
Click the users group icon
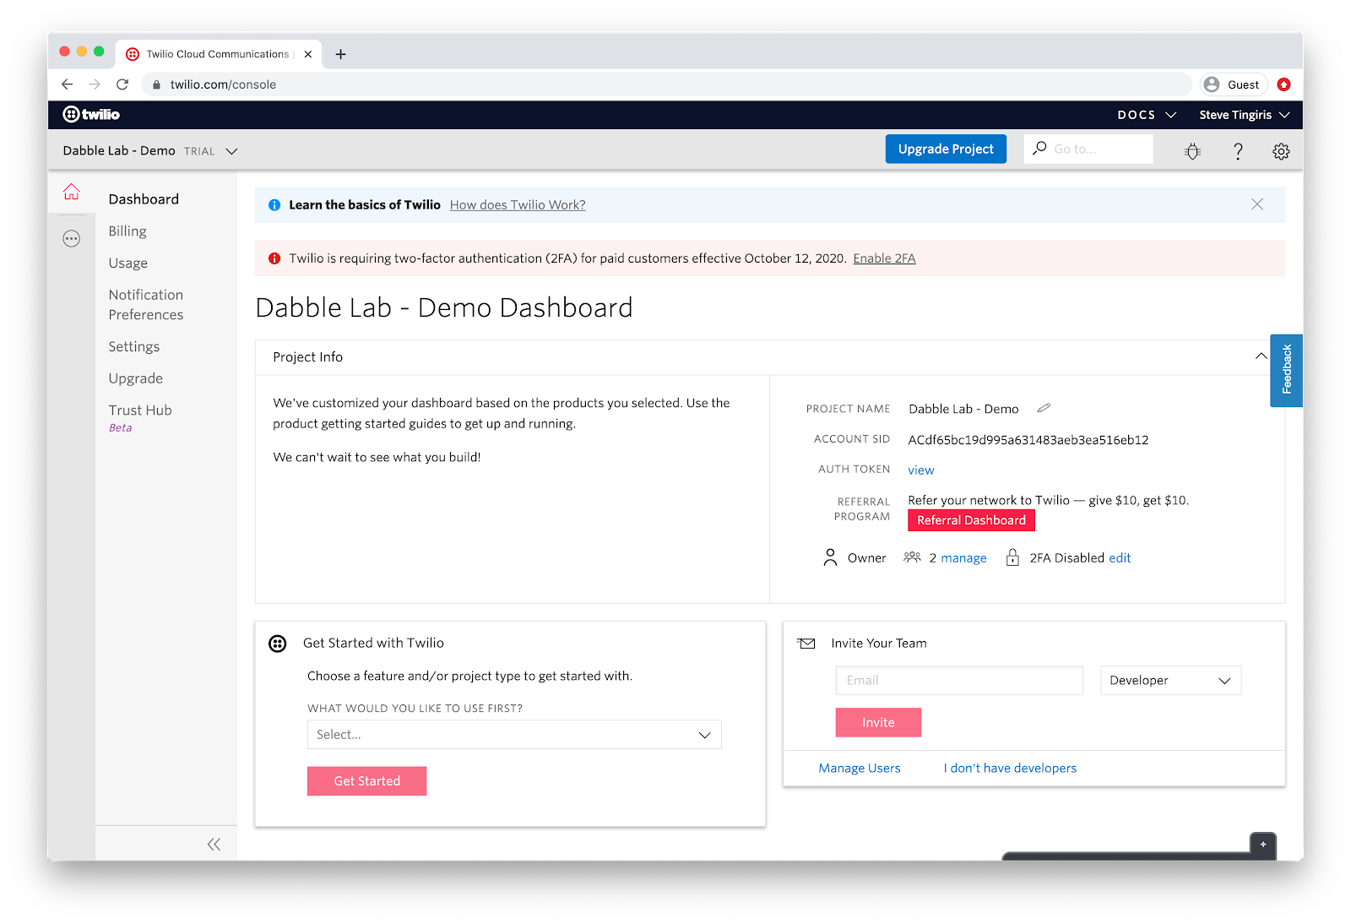tap(912, 557)
